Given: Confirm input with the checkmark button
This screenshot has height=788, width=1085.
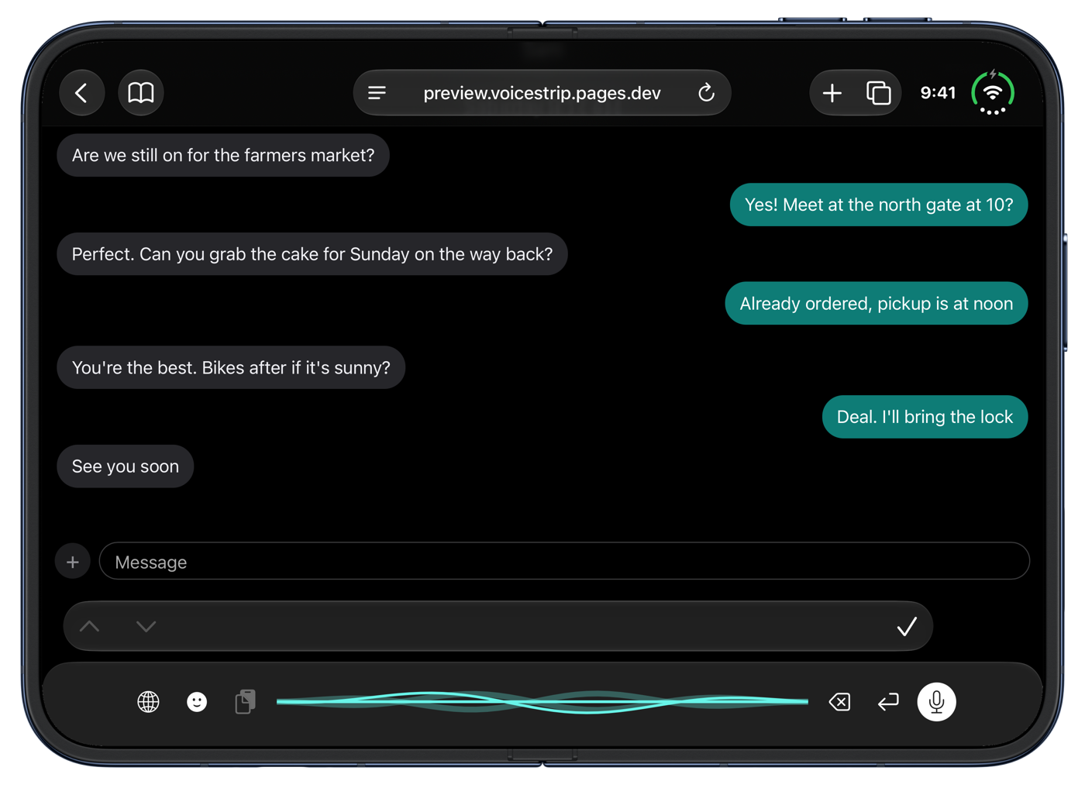Looking at the screenshot, I should (907, 626).
